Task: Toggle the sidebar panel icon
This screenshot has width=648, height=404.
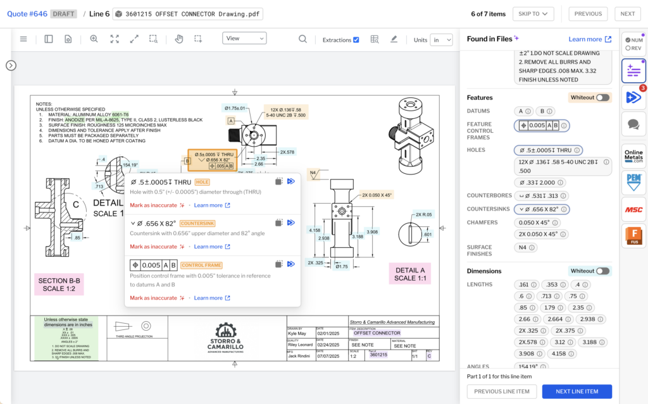Action: pyautogui.click(x=48, y=39)
